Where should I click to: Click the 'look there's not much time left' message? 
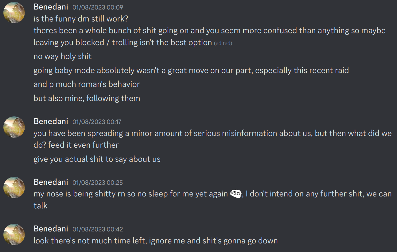coord(156,241)
